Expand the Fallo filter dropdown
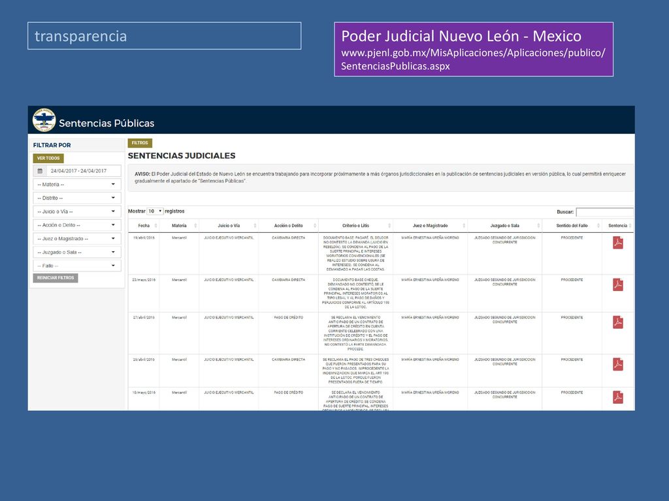The height and width of the screenshot is (501, 669). tap(77, 266)
